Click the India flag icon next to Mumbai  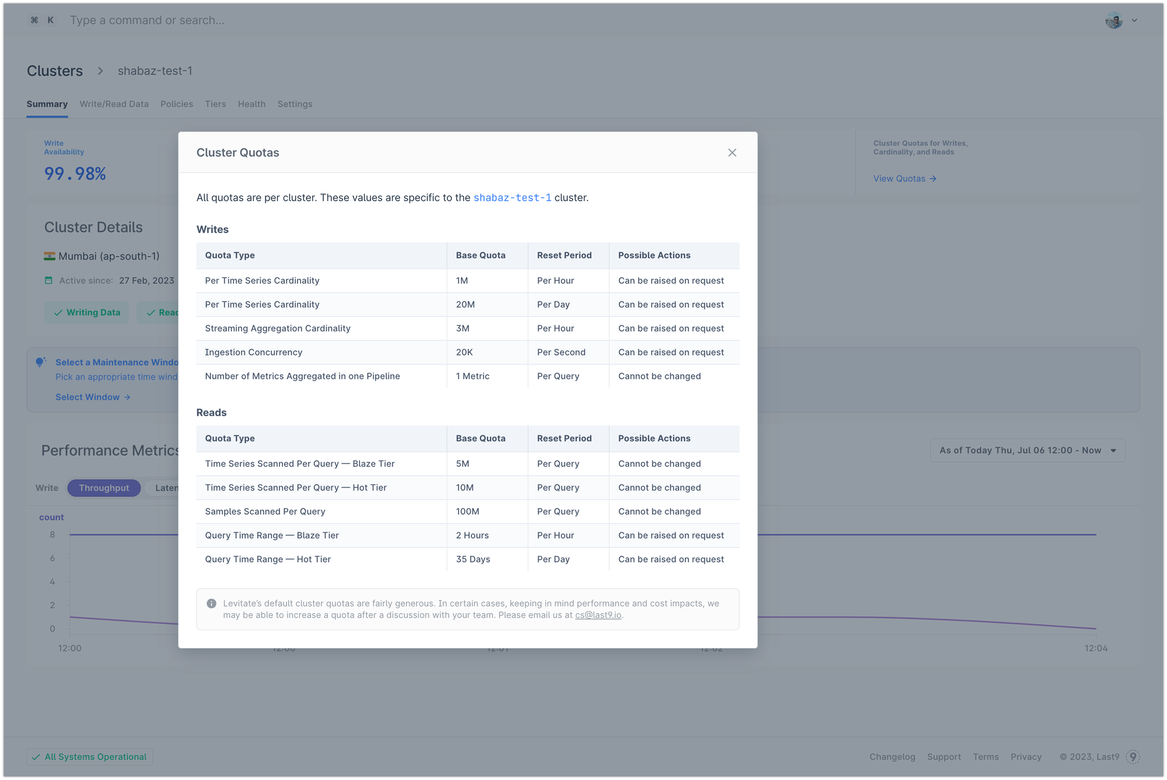pos(50,256)
